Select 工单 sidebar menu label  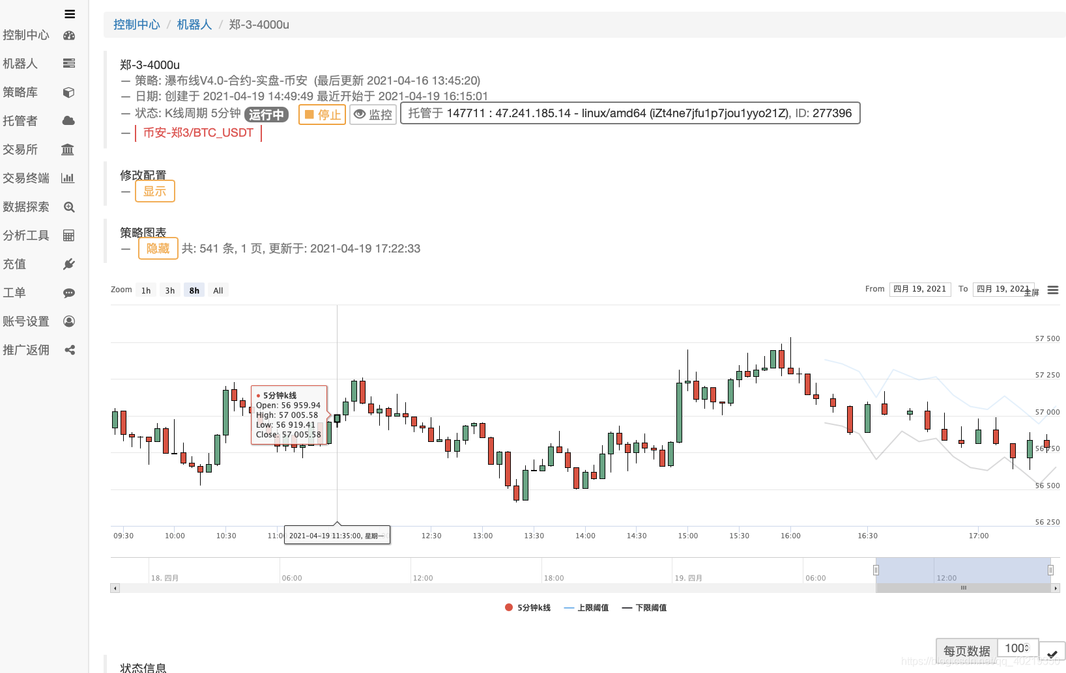coord(14,293)
